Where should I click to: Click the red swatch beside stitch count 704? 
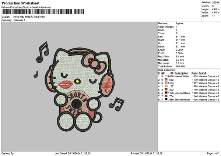[x=166, y=96]
